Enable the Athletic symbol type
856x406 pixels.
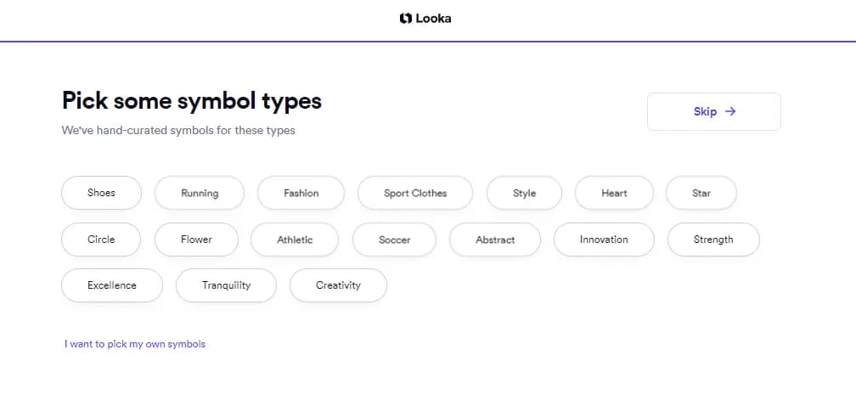click(295, 240)
